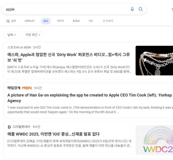Click the magnifier icon on 검색 tab
Image resolution: width=173 pixels, height=160 pixels.
(x=8, y=21)
